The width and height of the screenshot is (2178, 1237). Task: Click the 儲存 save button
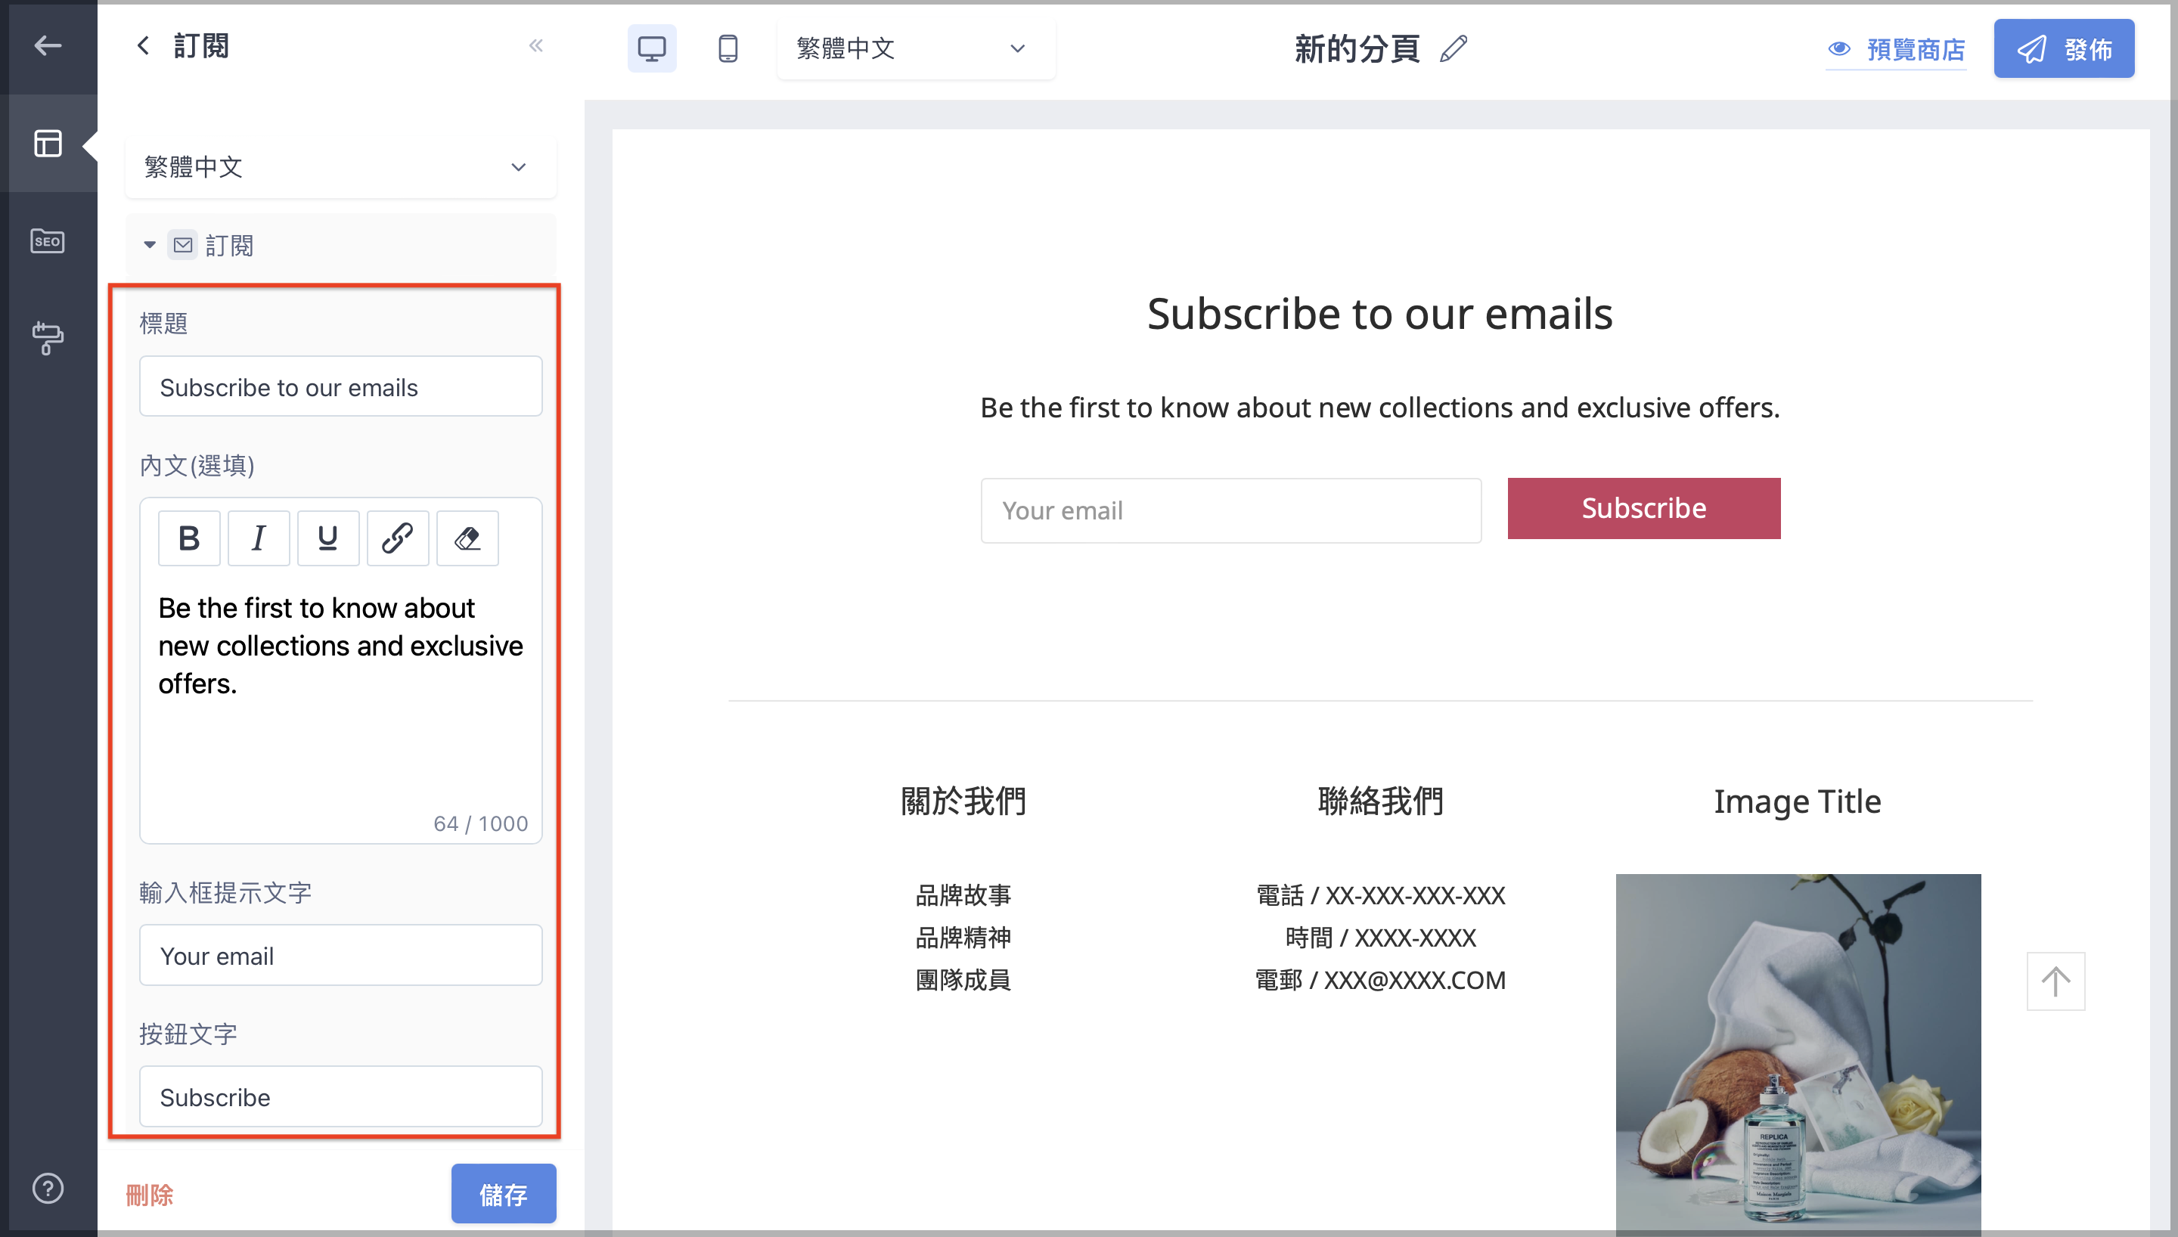[504, 1194]
